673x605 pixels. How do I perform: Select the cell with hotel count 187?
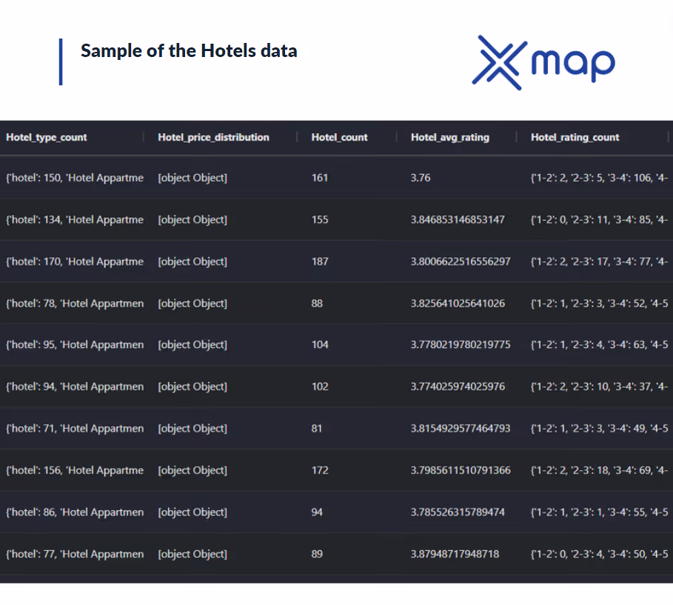pos(320,261)
